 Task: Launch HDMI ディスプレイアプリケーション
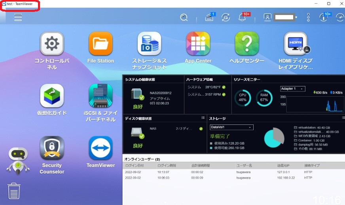point(296,44)
